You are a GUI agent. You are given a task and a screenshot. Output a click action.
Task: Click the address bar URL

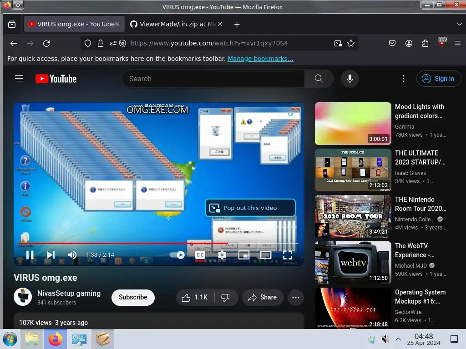tap(209, 43)
